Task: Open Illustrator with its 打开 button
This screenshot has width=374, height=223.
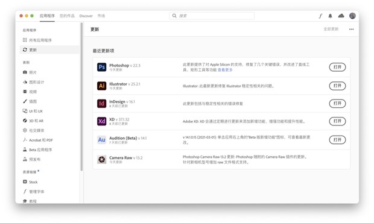Action: [337, 86]
